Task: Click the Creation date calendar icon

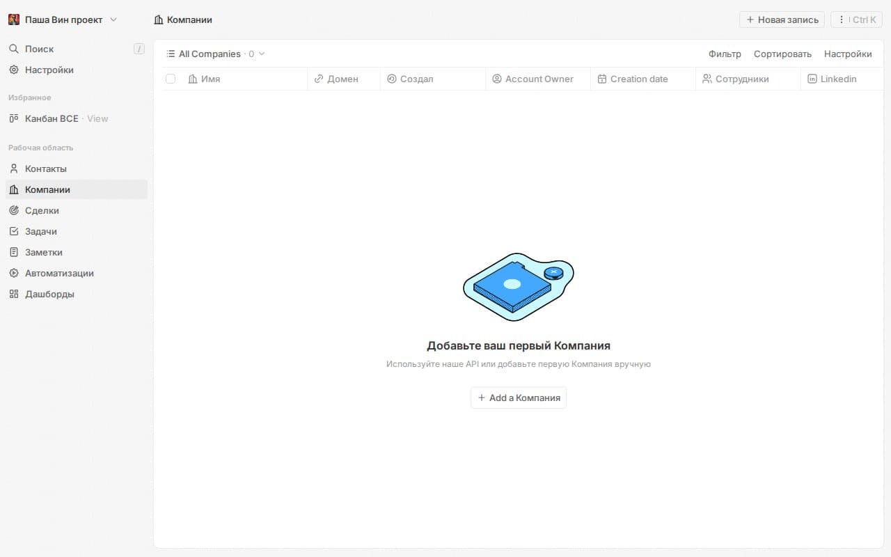Action: pyautogui.click(x=602, y=79)
